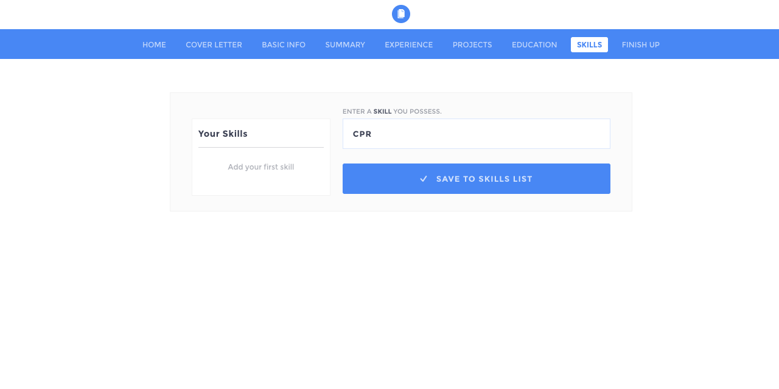Screen dimensions: 779x389
Task: Navigate to the Experience tab
Action: coord(409,45)
